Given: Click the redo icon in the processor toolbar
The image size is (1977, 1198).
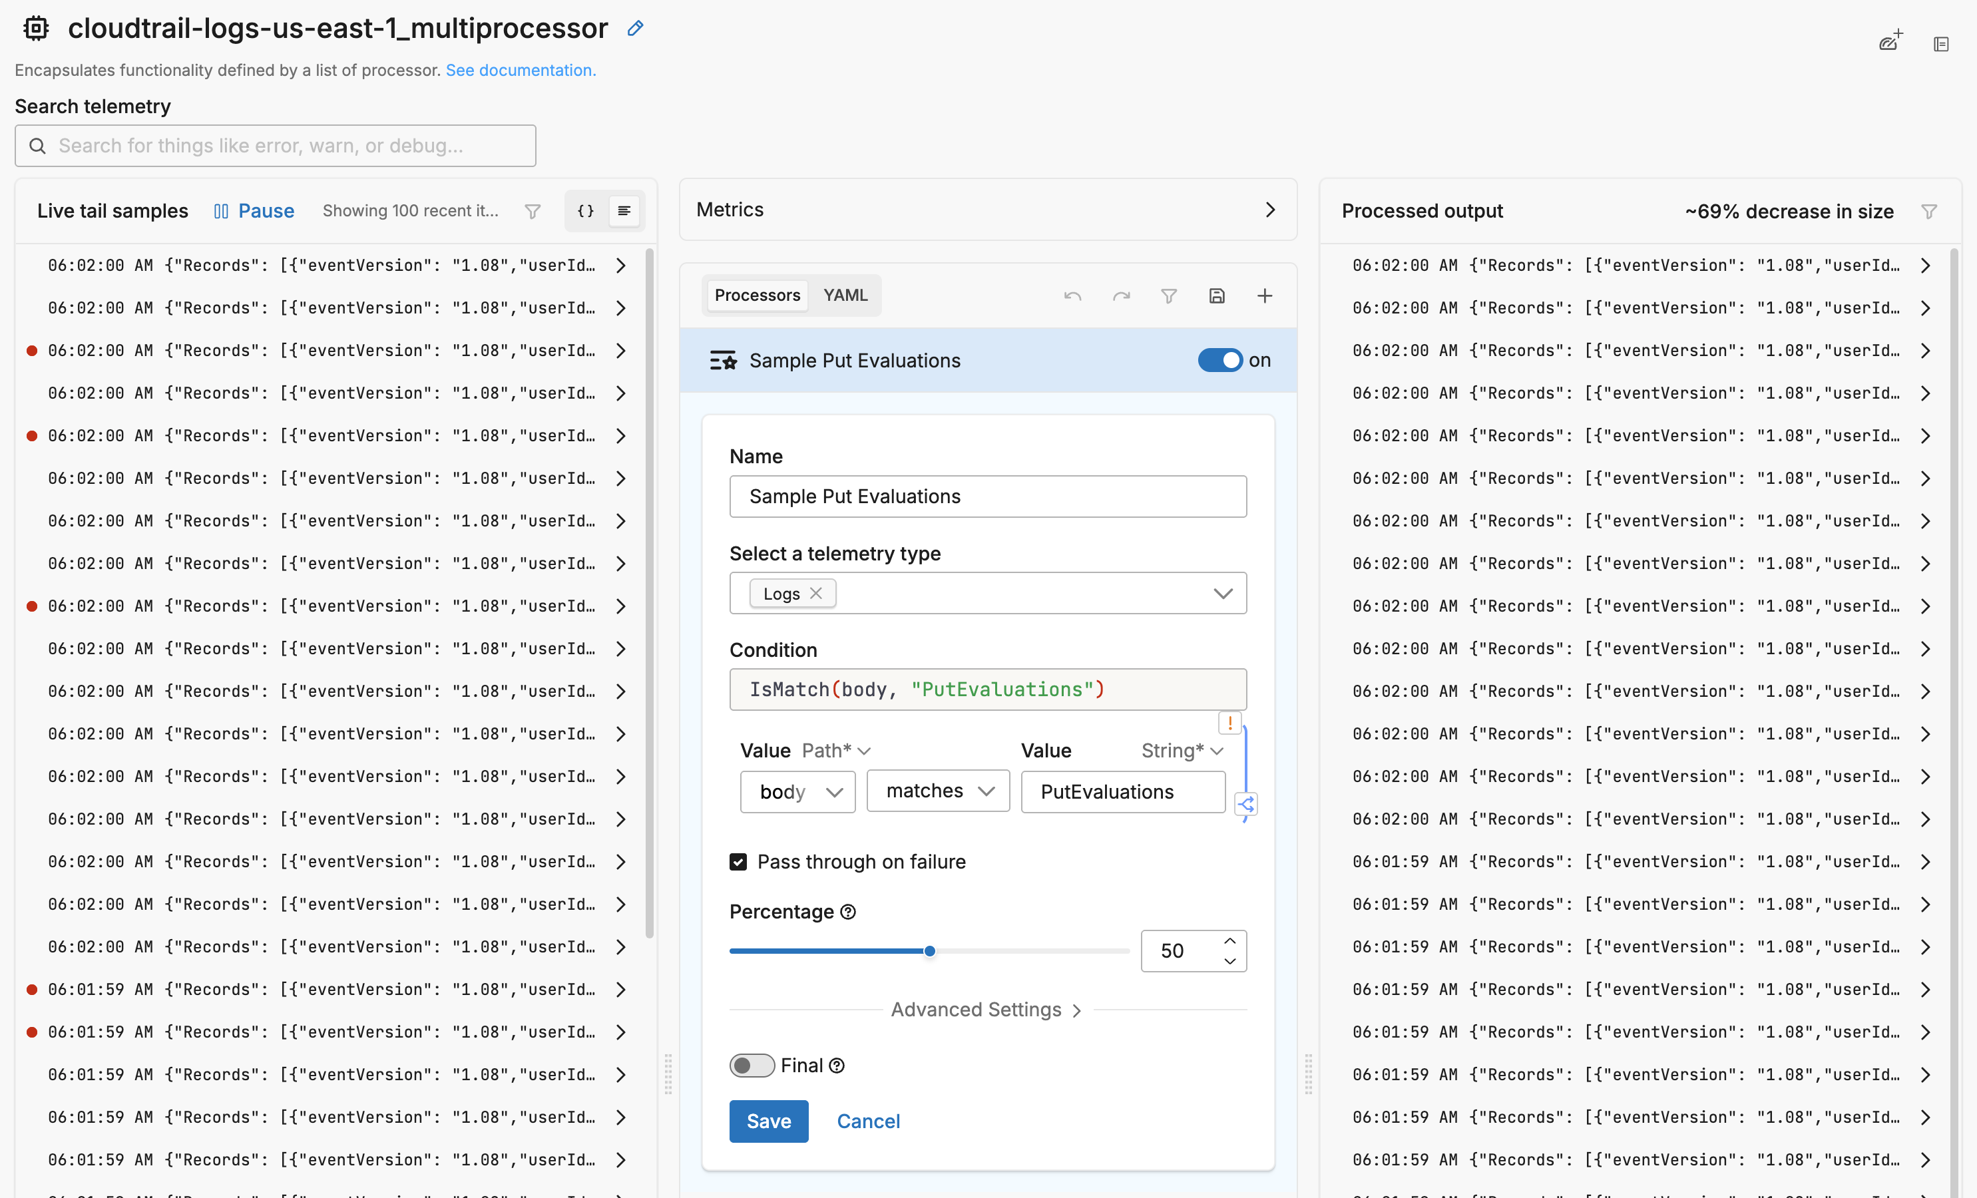Looking at the screenshot, I should tap(1122, 296).
